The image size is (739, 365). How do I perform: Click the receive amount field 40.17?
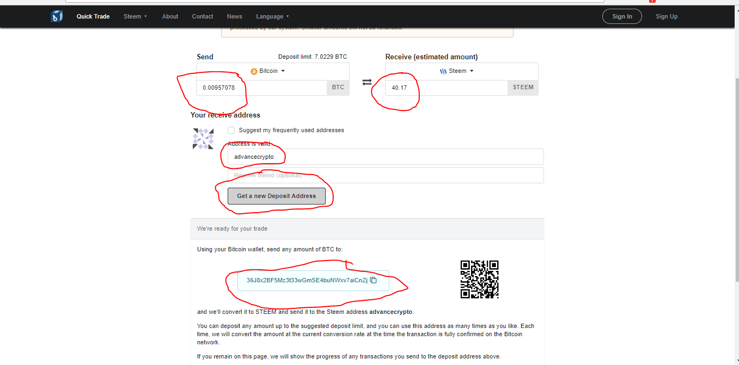pos(447,88)
